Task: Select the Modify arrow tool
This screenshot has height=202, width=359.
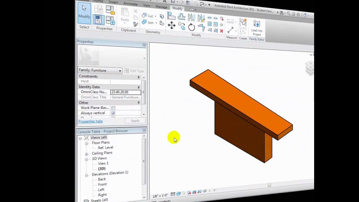Action: (x=84, y=13)
